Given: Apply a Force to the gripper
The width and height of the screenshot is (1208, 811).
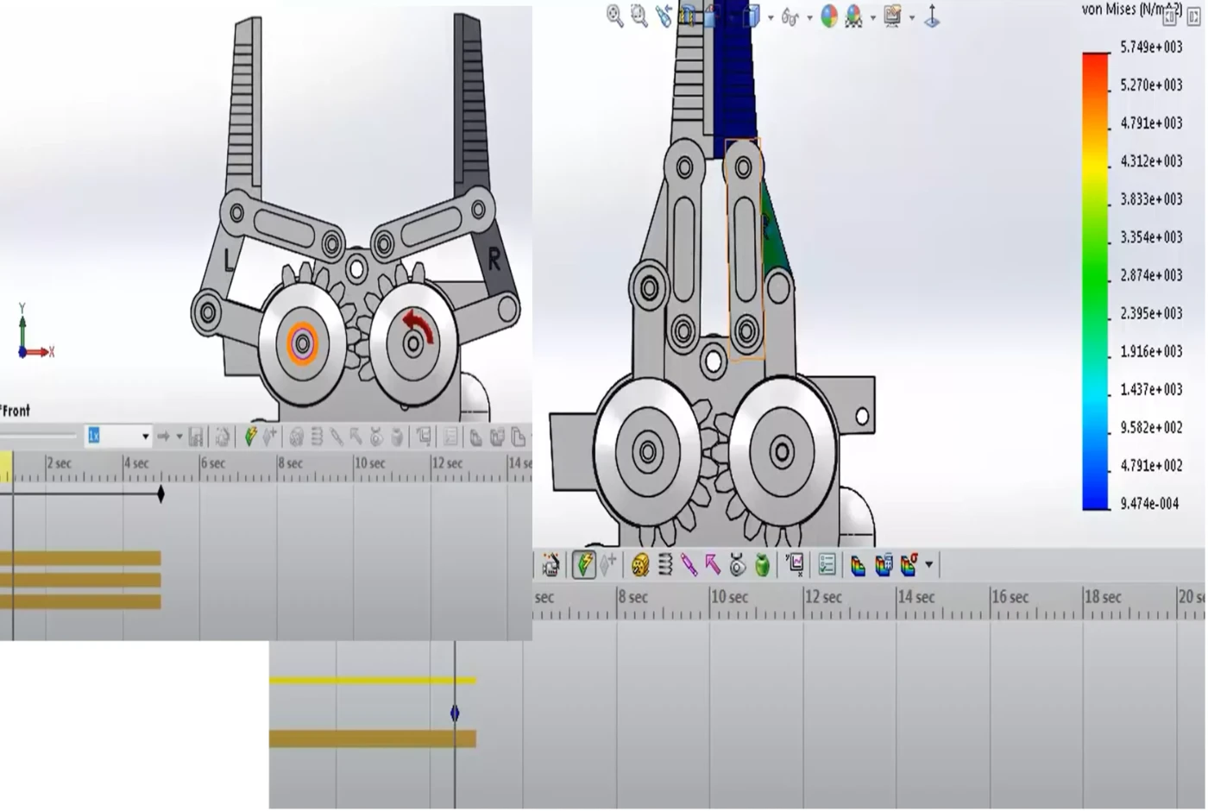Looking at the screenshot, I should [x=712, y=565].
